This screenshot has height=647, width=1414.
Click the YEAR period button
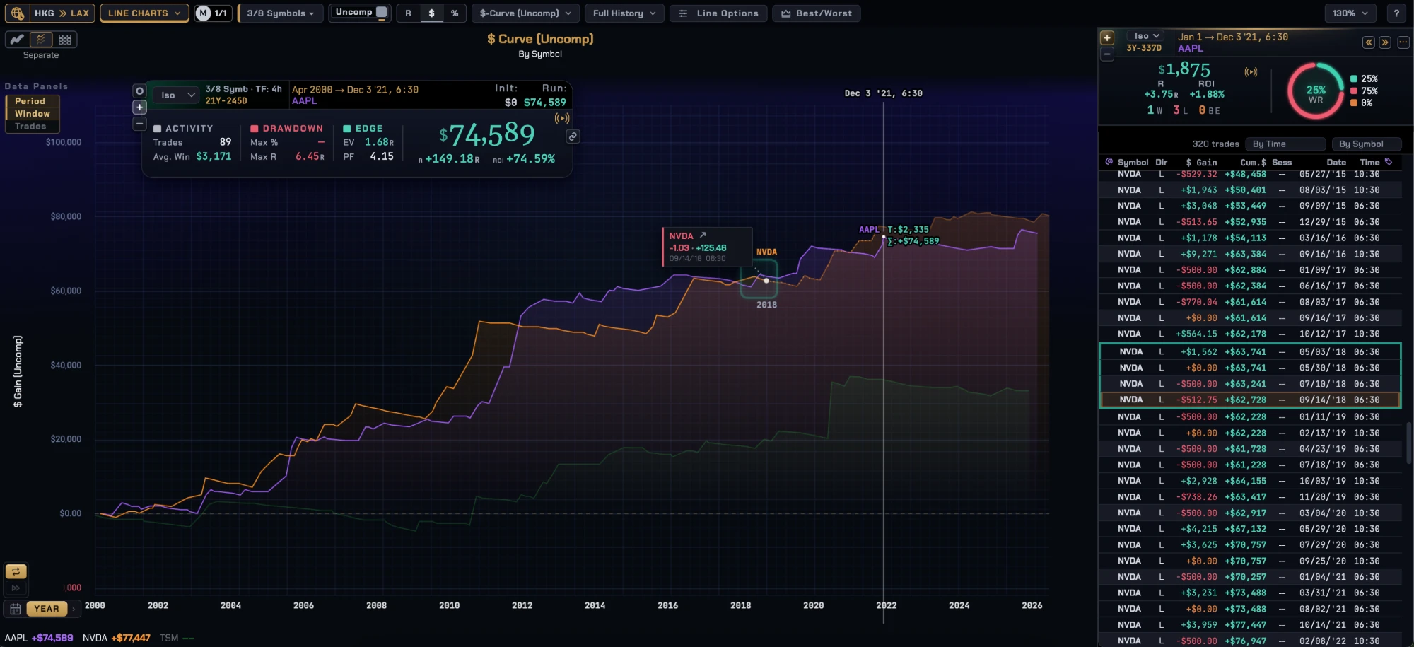[x=47, y=608]
